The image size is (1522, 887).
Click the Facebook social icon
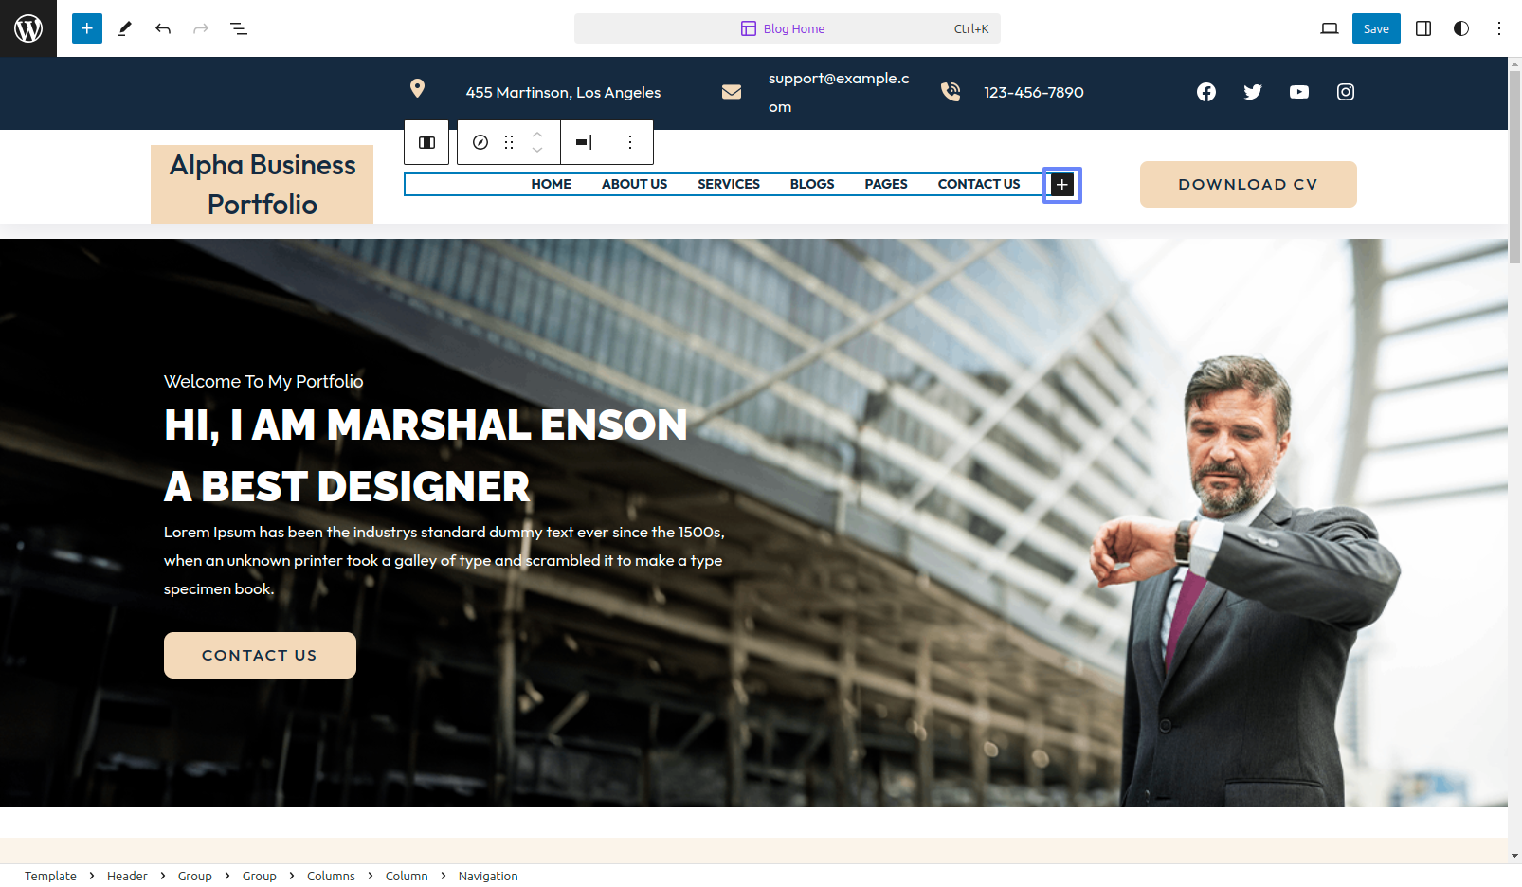click(x=1206, y=92)
